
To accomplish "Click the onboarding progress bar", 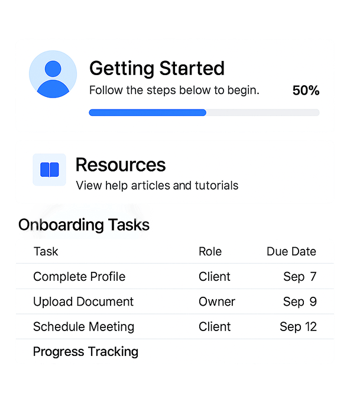I will click(x=204, y=112).
